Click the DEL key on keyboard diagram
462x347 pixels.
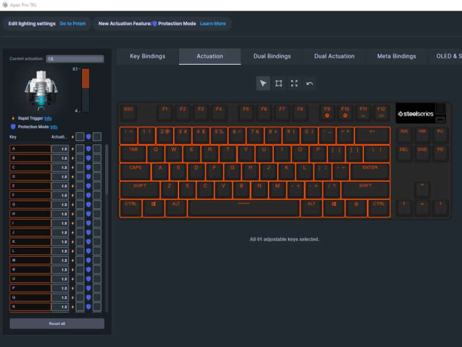(404, 153)
